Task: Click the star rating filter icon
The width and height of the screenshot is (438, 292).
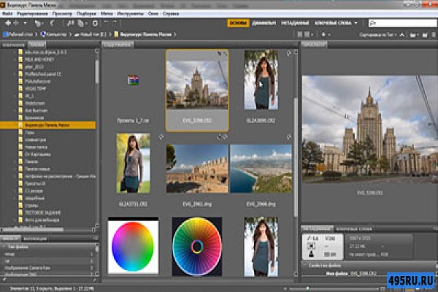Action: 323,34
